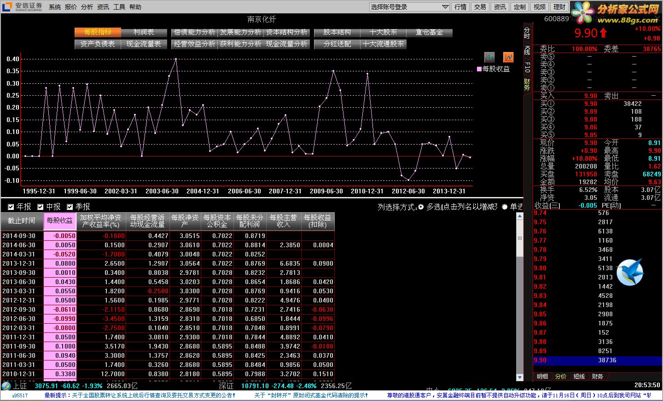Open the 利润表 report
663x401 pixels.
point(144,32)
